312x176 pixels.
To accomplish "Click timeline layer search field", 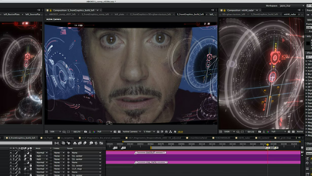I will point(26,143).
